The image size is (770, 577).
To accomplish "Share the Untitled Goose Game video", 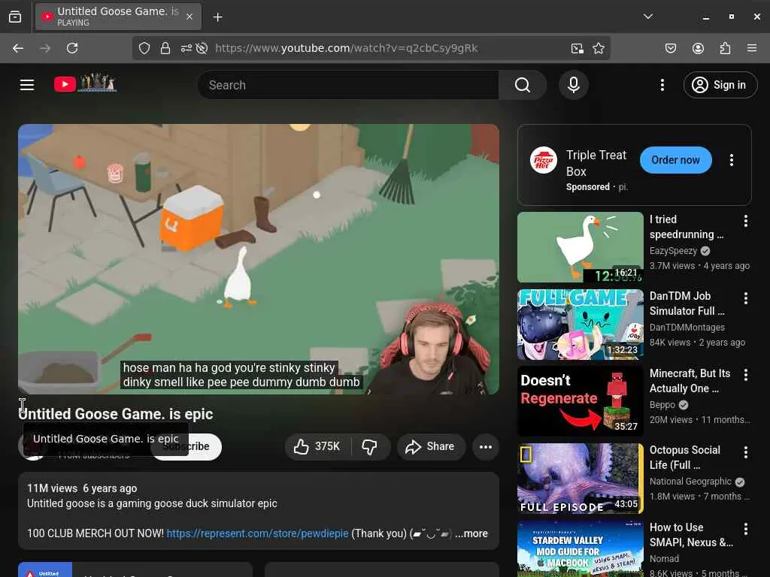I will [x=431, y=446].
